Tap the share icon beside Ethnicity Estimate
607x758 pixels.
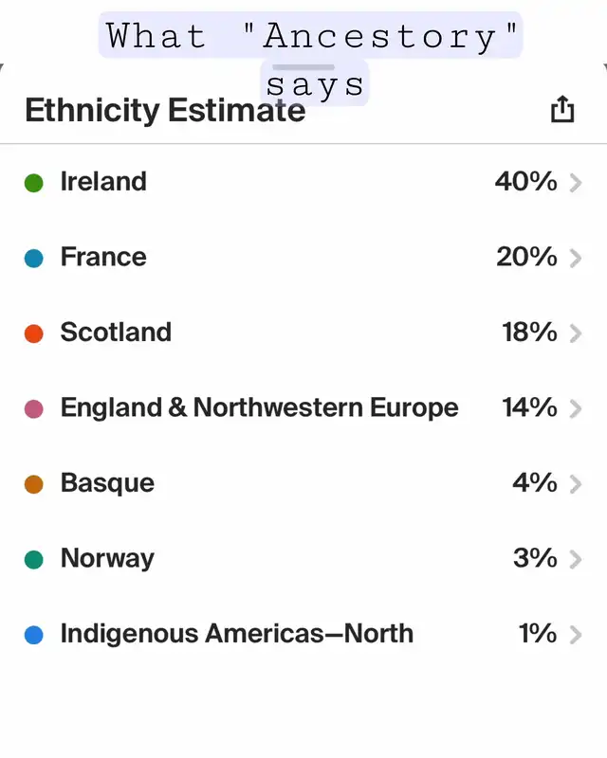pos(562,109)
